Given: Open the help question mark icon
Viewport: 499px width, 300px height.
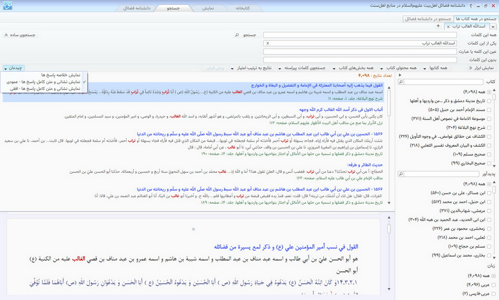Looking at the screenshot, I should point(471,5).
